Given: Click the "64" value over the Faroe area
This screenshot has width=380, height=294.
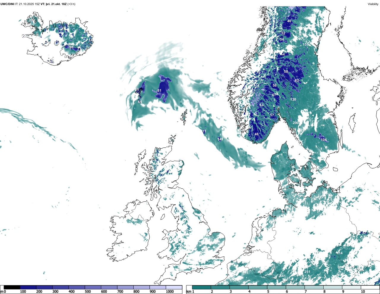Looking at the screenshot, I should (x=140, y=102).
